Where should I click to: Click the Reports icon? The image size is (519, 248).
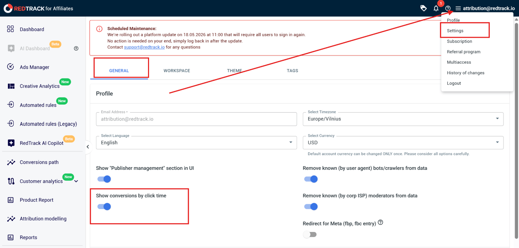click(x=11, y=237)
